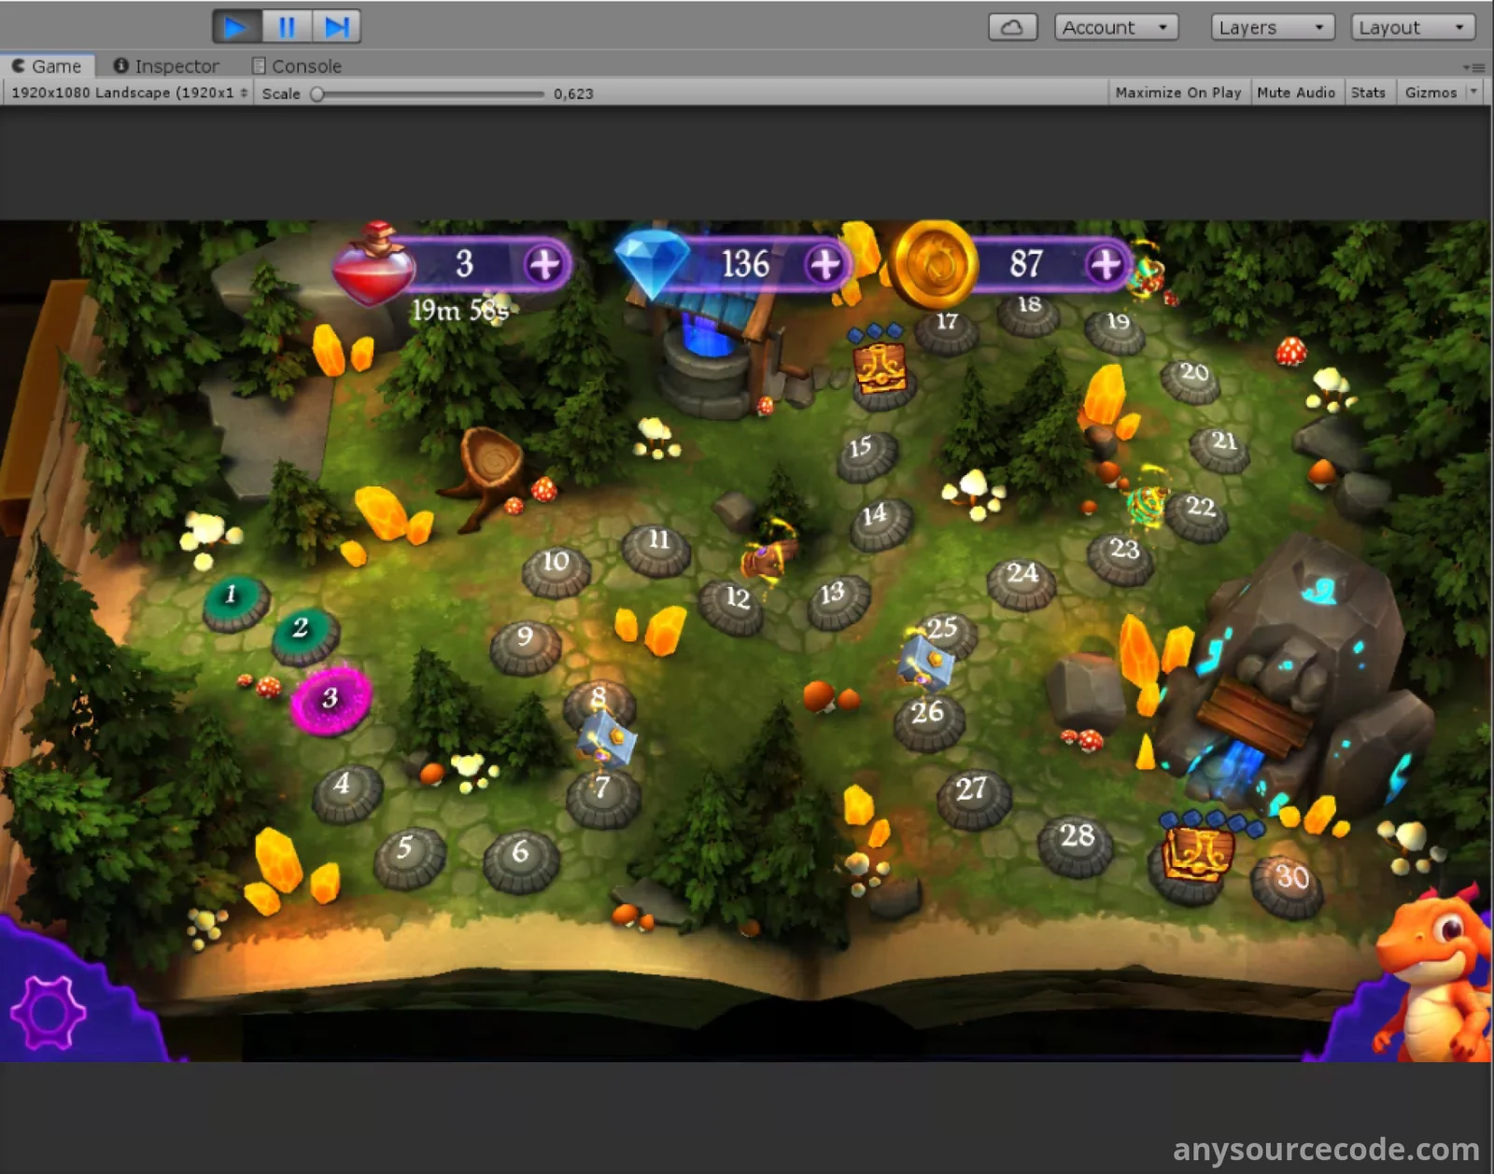Open the cloud services icon
Viewport: 1494px width, 1174px height.
1012,28
